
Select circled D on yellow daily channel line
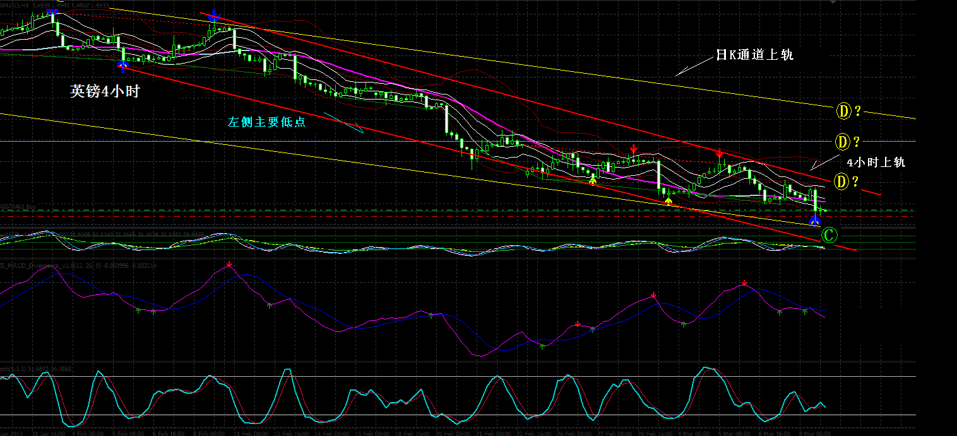[843, 112]
